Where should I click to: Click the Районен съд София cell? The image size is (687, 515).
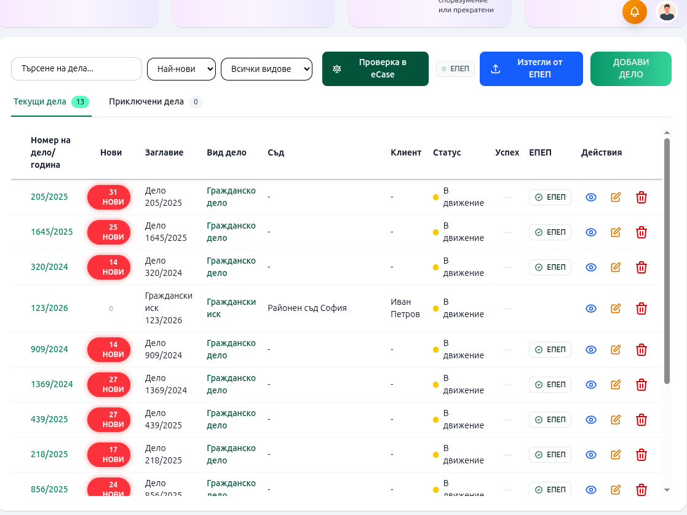(x=307, y=309)
